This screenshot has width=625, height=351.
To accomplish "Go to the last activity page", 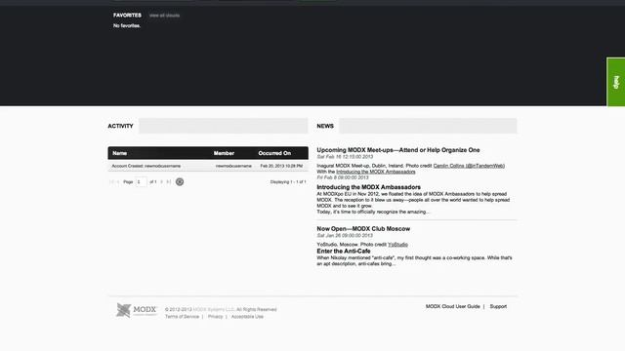I will pos(169,182).
